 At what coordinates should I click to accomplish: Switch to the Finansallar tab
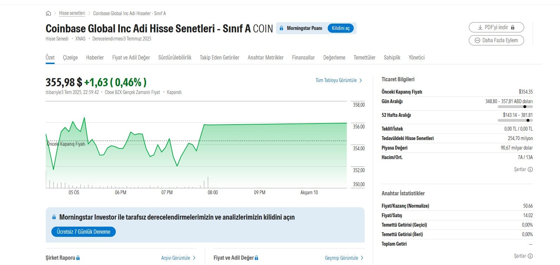(303, 57)
